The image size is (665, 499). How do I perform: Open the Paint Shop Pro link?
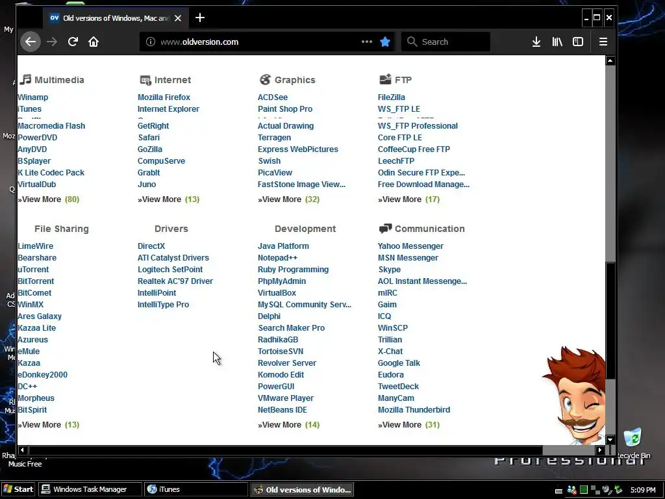click(285, 109)
